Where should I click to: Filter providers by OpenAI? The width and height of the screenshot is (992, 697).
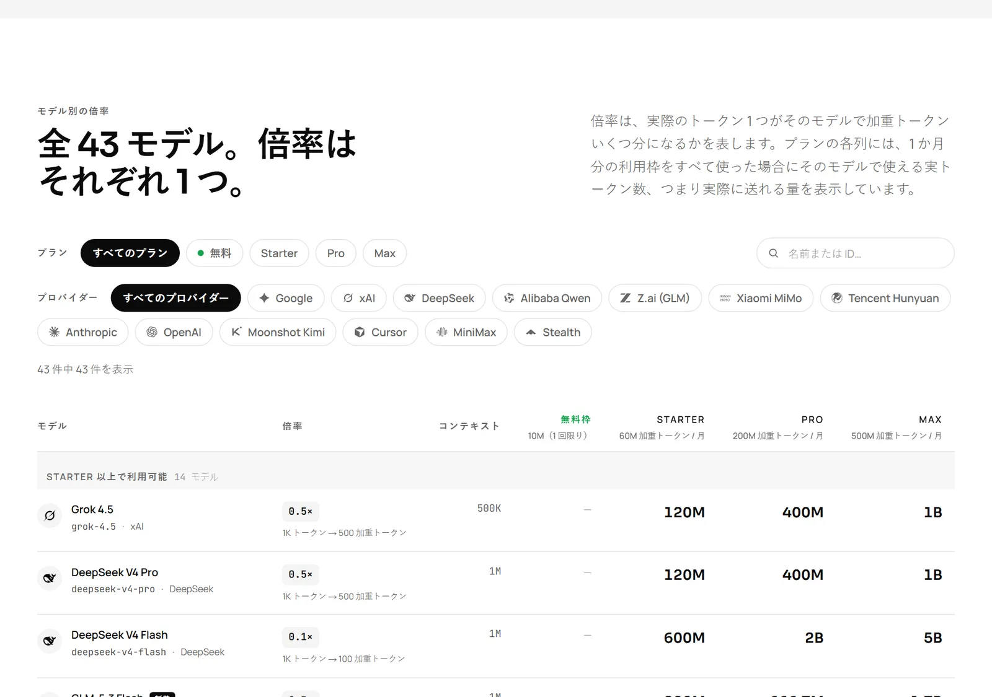[x=174, y=332]
